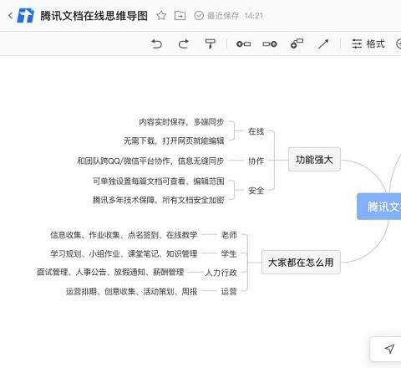Click the text 腾讯多年技术保障，所有文档安全加密

[159, 200]
